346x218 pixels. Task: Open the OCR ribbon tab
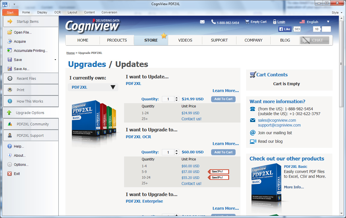point(57,12)
